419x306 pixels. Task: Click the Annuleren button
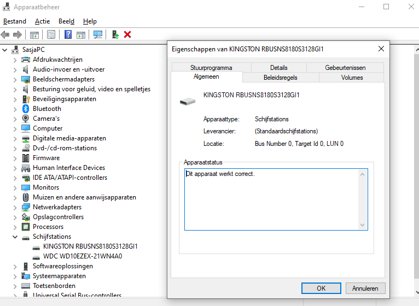click(x=365, y=289)
